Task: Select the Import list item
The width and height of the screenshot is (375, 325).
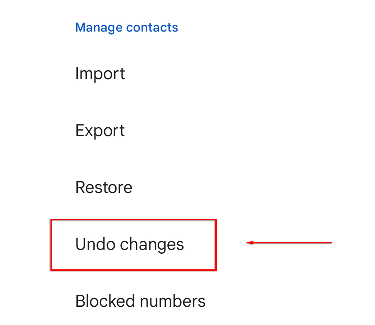Action: [100, 74]
